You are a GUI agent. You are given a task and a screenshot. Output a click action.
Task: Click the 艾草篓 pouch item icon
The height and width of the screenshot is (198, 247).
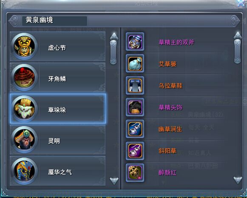coord(135,63)
